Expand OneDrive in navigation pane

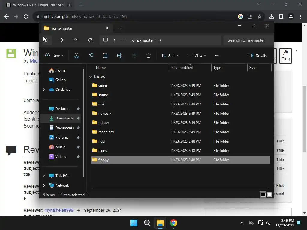tap(44, 90)
